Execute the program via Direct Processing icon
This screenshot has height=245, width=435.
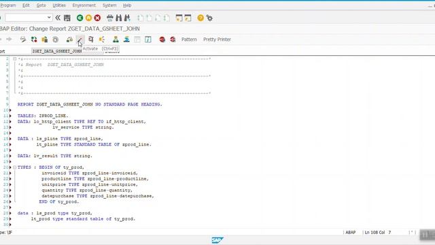coord(90,39)
